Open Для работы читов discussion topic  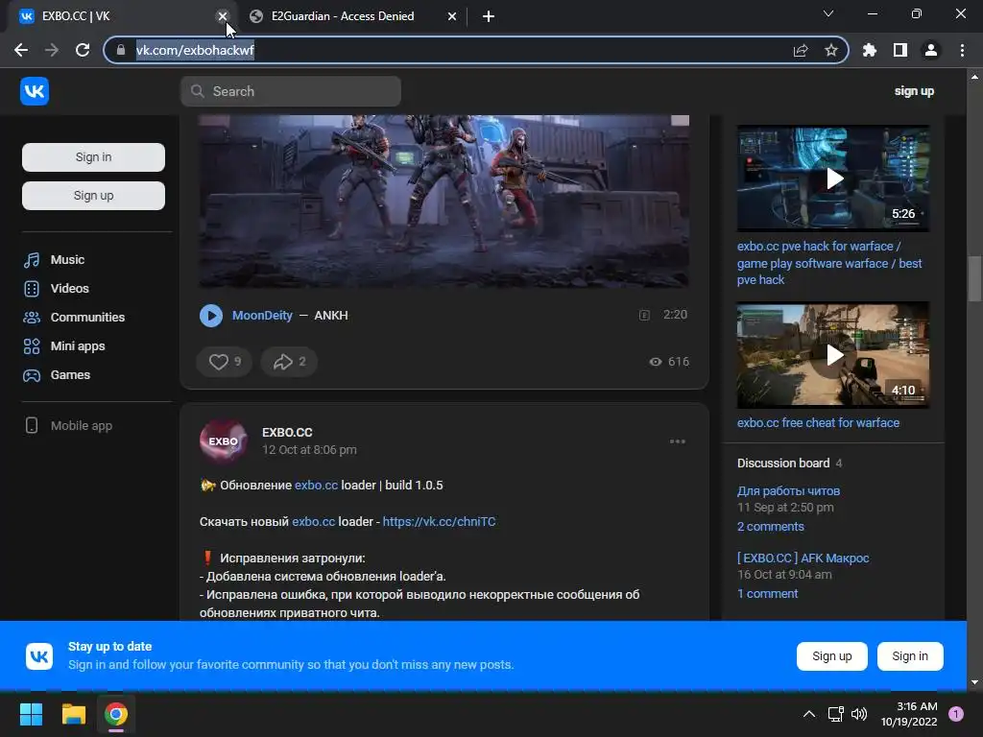[788, 490]
